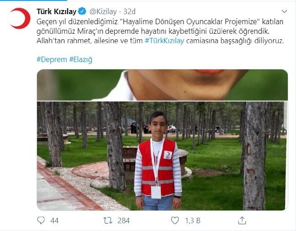Open the #Deprem hashtag
The image size is (296, 231).
click(x=52, y=59)
